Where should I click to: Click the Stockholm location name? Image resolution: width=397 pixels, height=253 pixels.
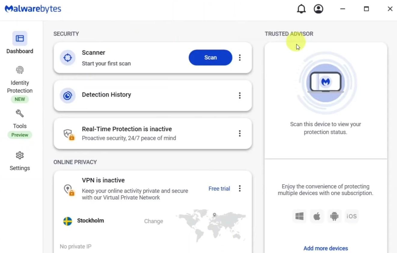tap(90, 221)
